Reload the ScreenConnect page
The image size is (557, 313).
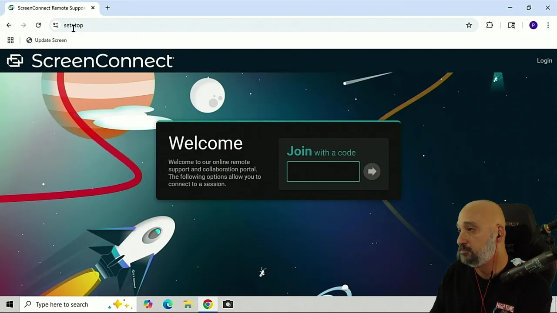click(x=38, y=25)
